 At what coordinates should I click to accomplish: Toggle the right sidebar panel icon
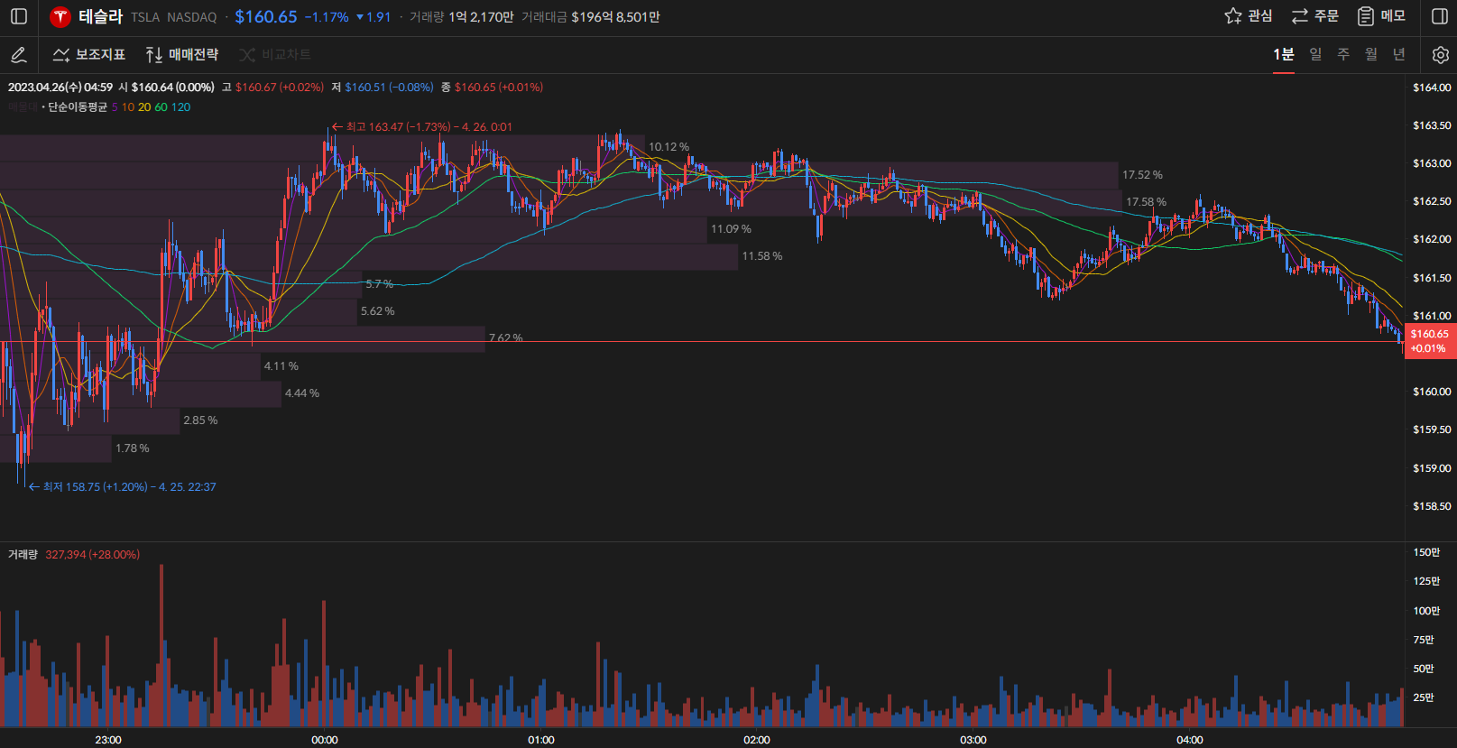tap(1440, 16)
